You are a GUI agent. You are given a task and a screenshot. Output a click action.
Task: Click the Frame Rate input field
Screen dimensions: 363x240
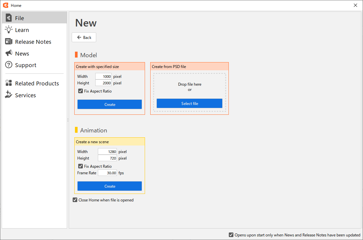(107, 173)
